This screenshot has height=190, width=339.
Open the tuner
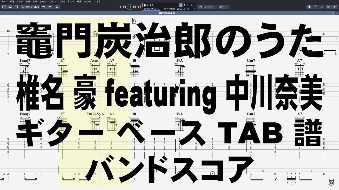(x=328, y=7)
